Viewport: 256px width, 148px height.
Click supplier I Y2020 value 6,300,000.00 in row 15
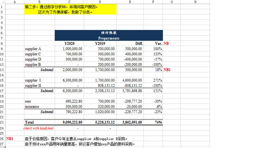[69, 80]
